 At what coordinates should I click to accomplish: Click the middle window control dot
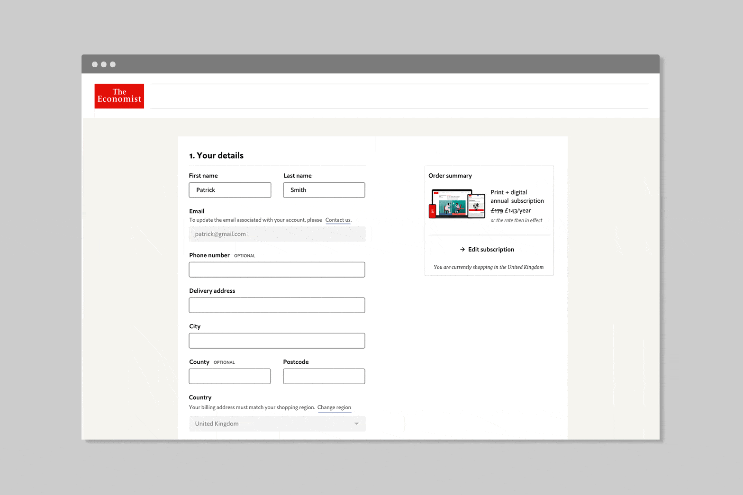click(x=104, y=64)
